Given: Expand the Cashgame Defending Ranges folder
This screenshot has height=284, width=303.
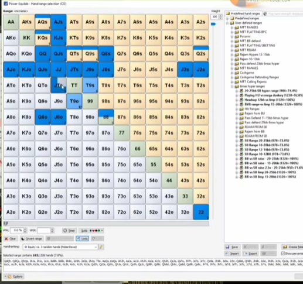Looking at the screenshot, I should click(232, 77).
